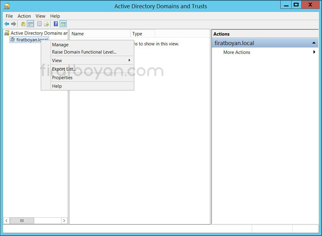Minimize the Domains and Trusts window

[x=286, y=5]
